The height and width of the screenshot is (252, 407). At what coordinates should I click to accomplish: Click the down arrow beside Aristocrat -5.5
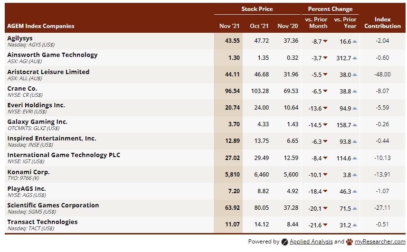(325, 75)
